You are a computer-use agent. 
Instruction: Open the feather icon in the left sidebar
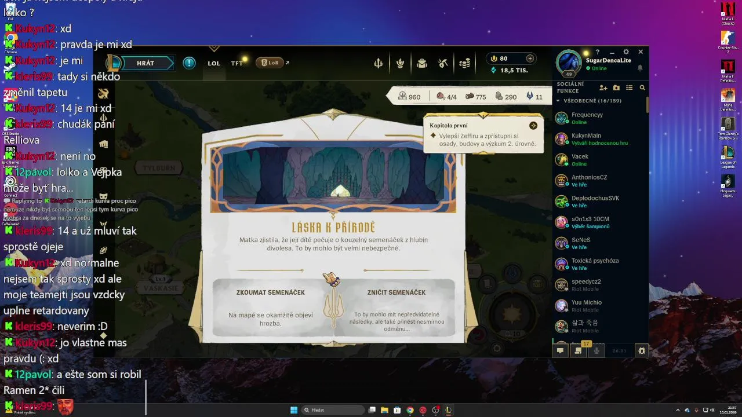pos(104,250)
